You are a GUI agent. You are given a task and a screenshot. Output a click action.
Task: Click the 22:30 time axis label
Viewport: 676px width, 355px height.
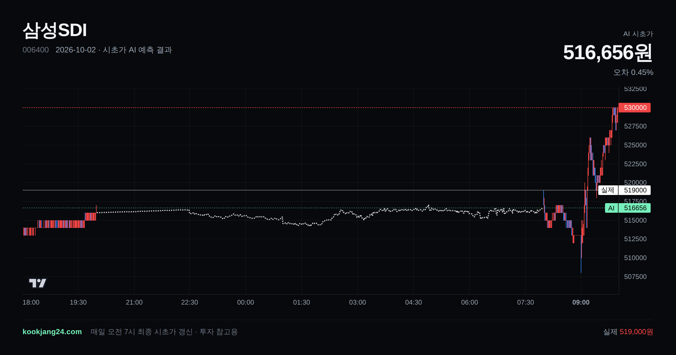[x=190, y=302]
